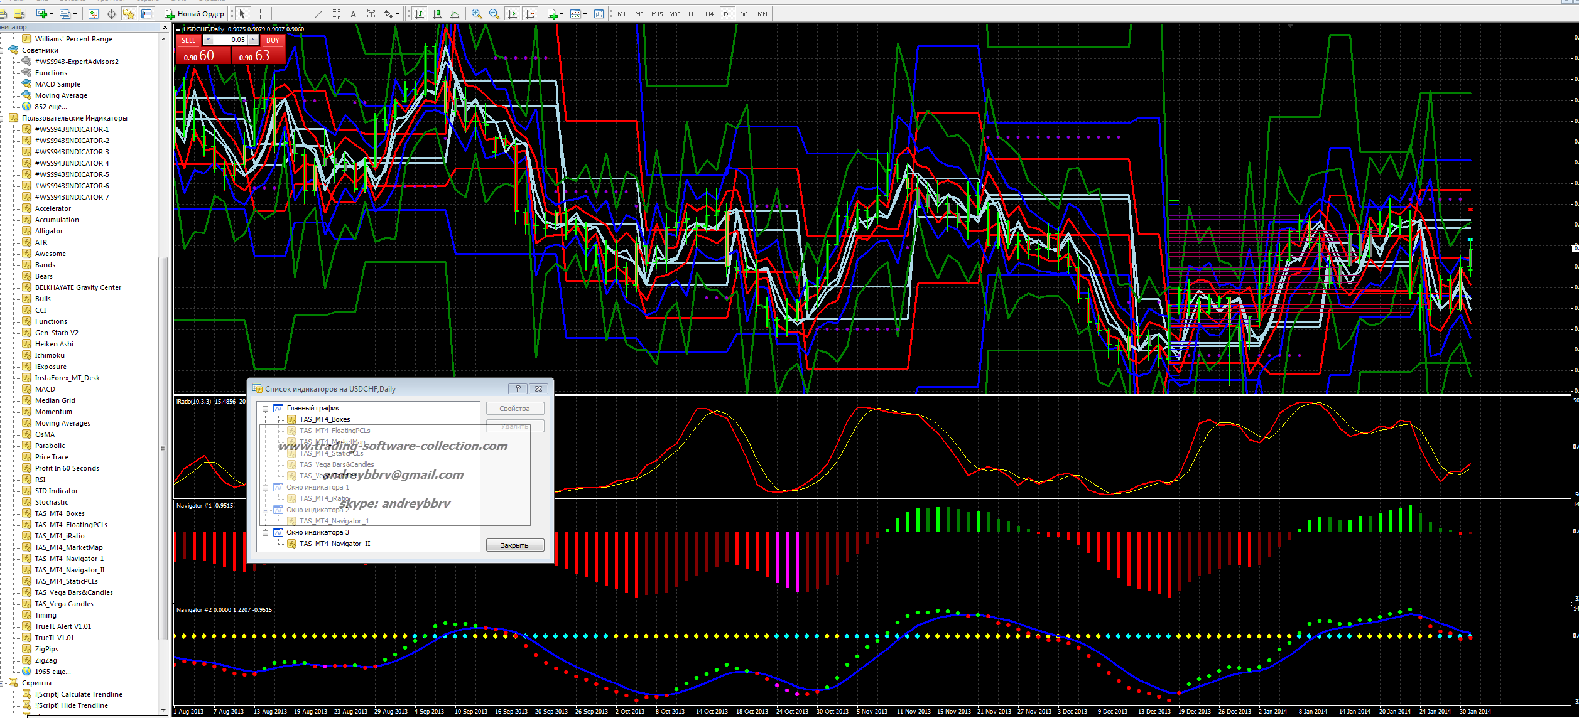Choose the arrow cursor tool

coord(242,14)
